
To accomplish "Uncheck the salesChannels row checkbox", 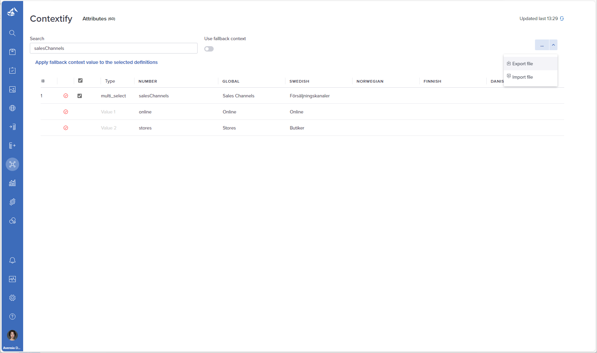I will pyautogui.click(x=80, y=96).
